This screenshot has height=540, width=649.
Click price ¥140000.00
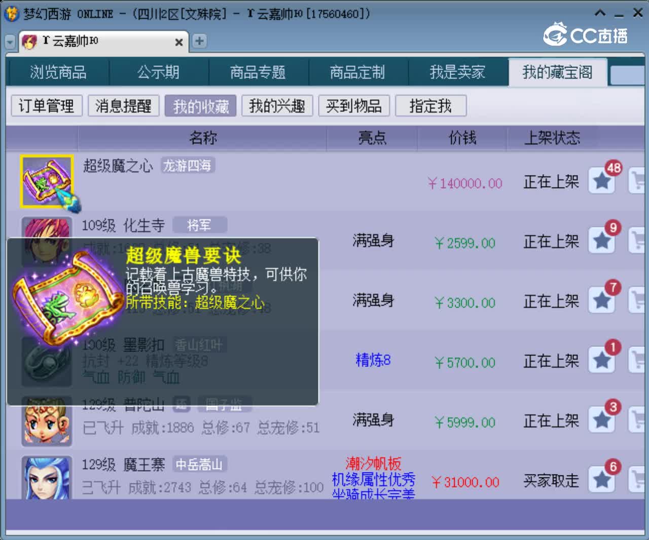[x=465, y=183]
